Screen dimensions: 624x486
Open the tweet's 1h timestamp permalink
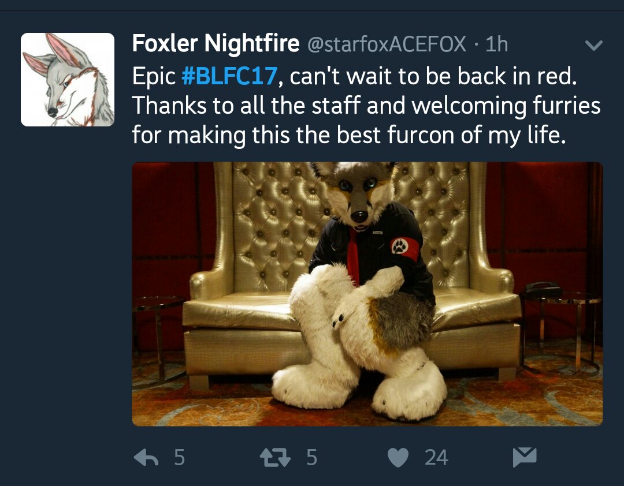pyautogui.click(x=497, y=44)
